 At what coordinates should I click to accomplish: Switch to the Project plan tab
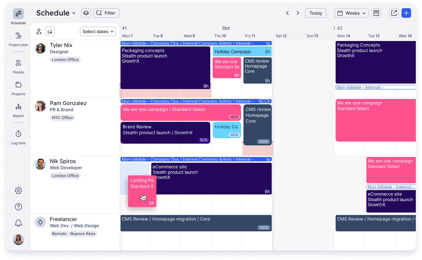18,39
